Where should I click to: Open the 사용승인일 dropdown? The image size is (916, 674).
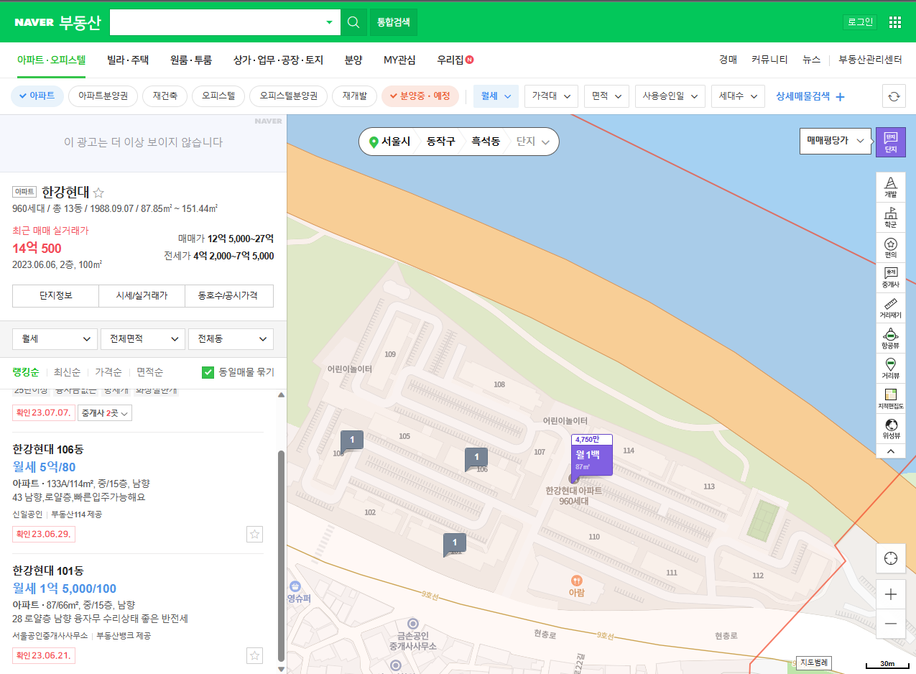click(x=670, y=96)
